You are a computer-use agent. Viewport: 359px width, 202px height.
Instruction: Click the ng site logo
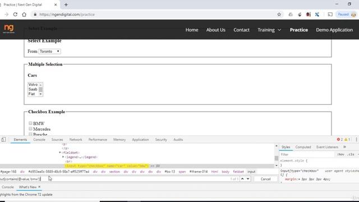point(9,29)
